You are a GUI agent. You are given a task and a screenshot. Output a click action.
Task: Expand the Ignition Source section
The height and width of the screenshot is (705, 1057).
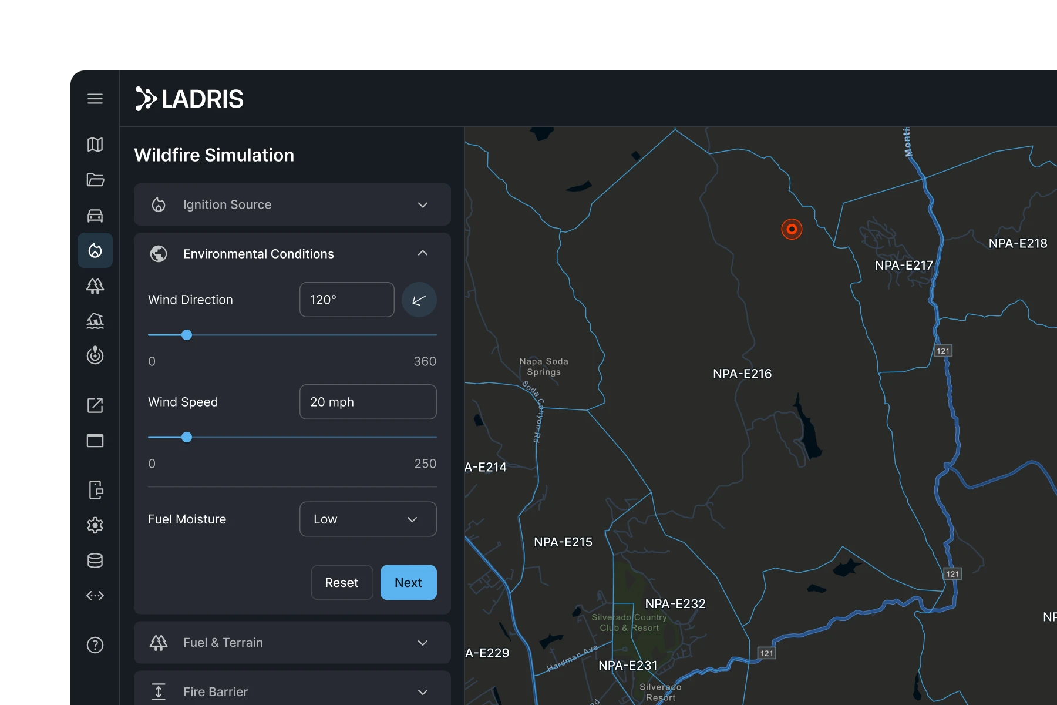click(x=292, y=204)
